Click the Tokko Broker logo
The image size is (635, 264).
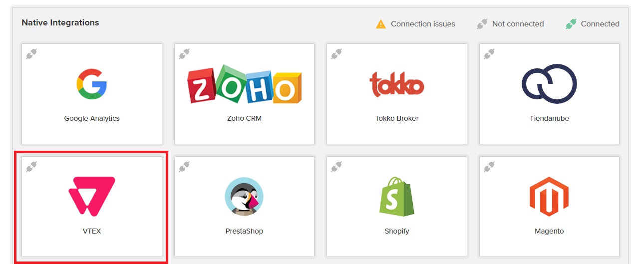[397, 84]
